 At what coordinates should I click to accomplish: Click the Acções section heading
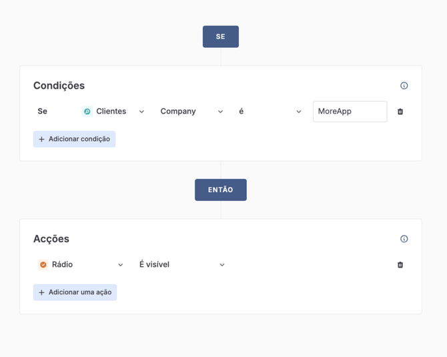51,239
